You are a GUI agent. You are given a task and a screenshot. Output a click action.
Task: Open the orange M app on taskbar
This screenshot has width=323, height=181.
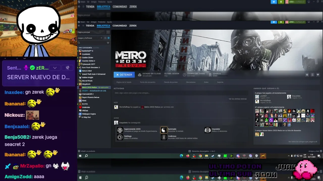(263, 156)
